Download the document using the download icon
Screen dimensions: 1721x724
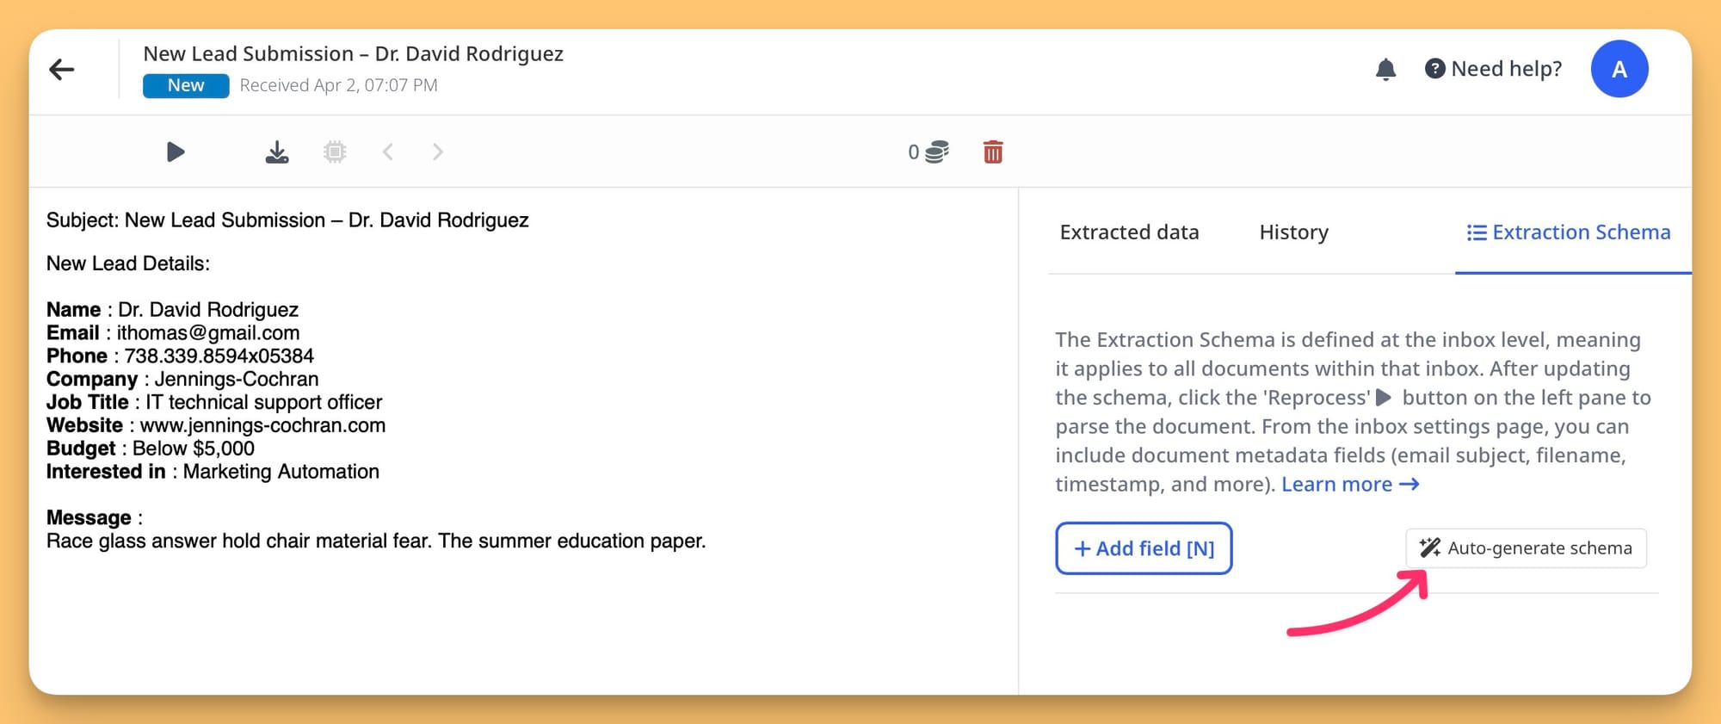[276, 152]
